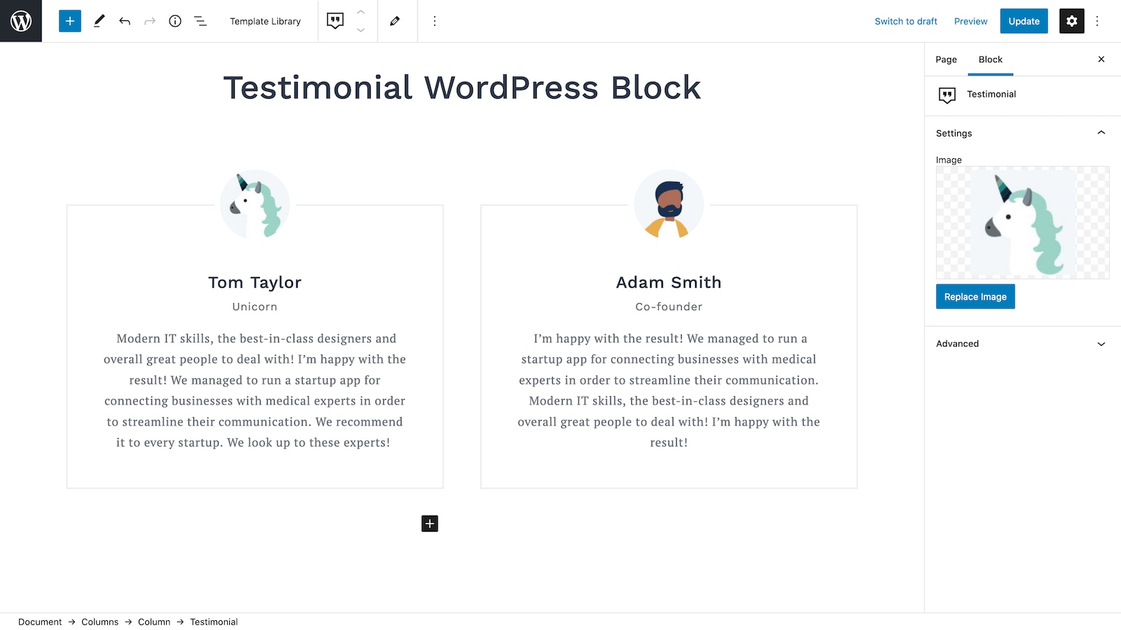Move the block up
This screenshot has width=1121, height=630.
click(x=361, y=12)
